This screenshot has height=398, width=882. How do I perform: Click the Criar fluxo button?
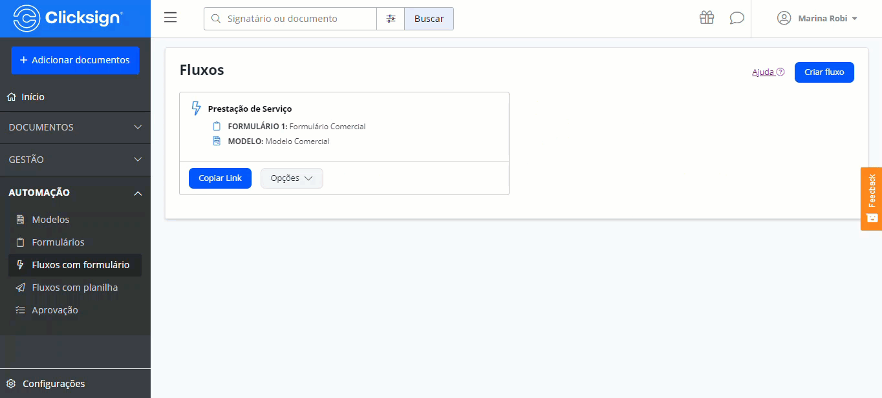click(x=824, y=72)
